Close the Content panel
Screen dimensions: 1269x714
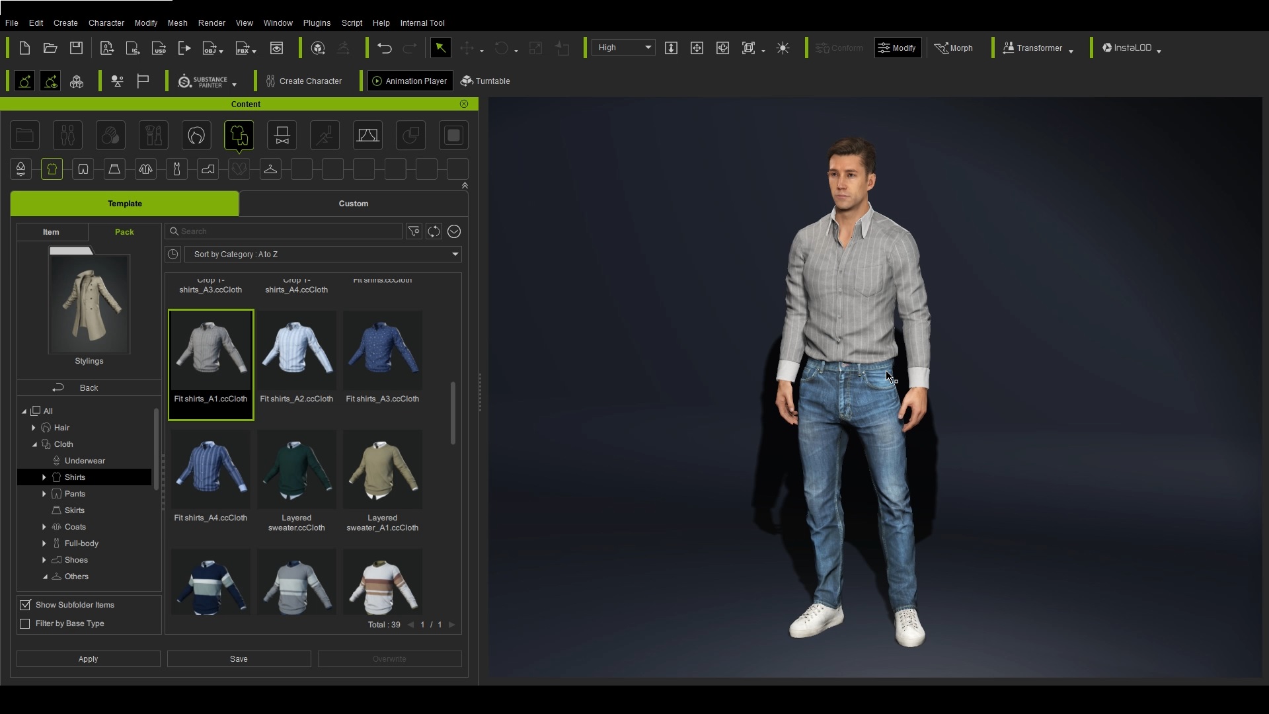(x=464, y=104)
